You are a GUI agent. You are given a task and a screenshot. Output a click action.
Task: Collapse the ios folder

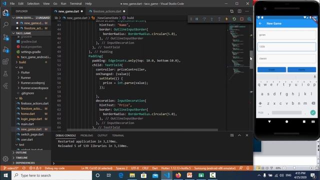point(31,67)
